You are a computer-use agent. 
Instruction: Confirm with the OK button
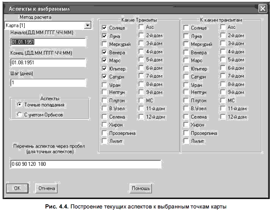point(17,188)
